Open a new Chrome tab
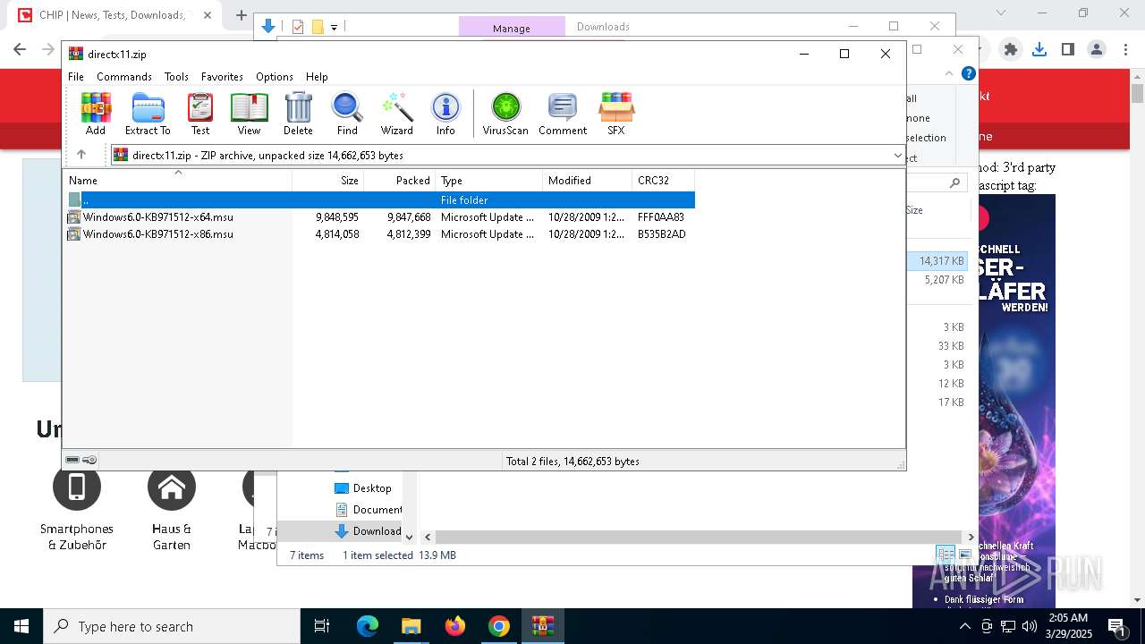Image resolution: width=1145 pixels, height=644 pixels. tap(242, 15)
